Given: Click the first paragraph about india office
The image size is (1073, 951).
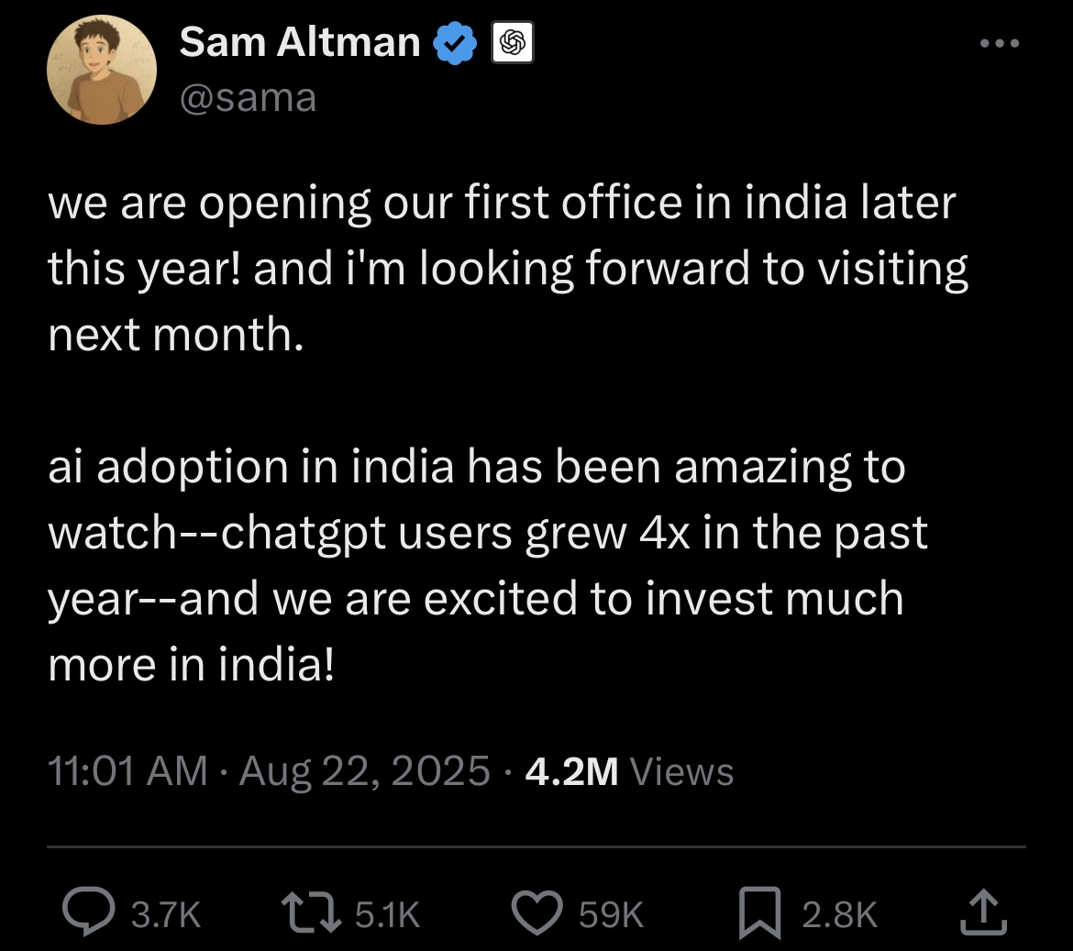Looking at the screenshot, I should coord(508,269).
